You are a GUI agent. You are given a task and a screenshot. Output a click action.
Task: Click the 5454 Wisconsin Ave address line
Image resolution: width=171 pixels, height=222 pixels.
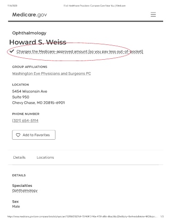pos(30,91)
